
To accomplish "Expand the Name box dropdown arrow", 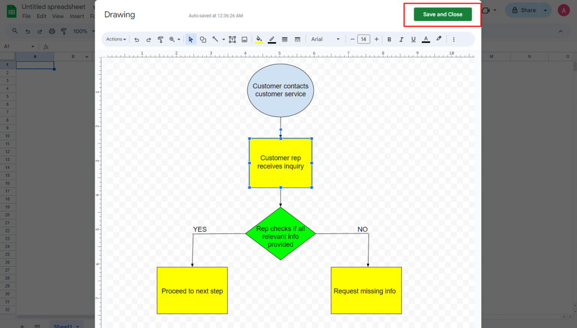I will [33, 47].
